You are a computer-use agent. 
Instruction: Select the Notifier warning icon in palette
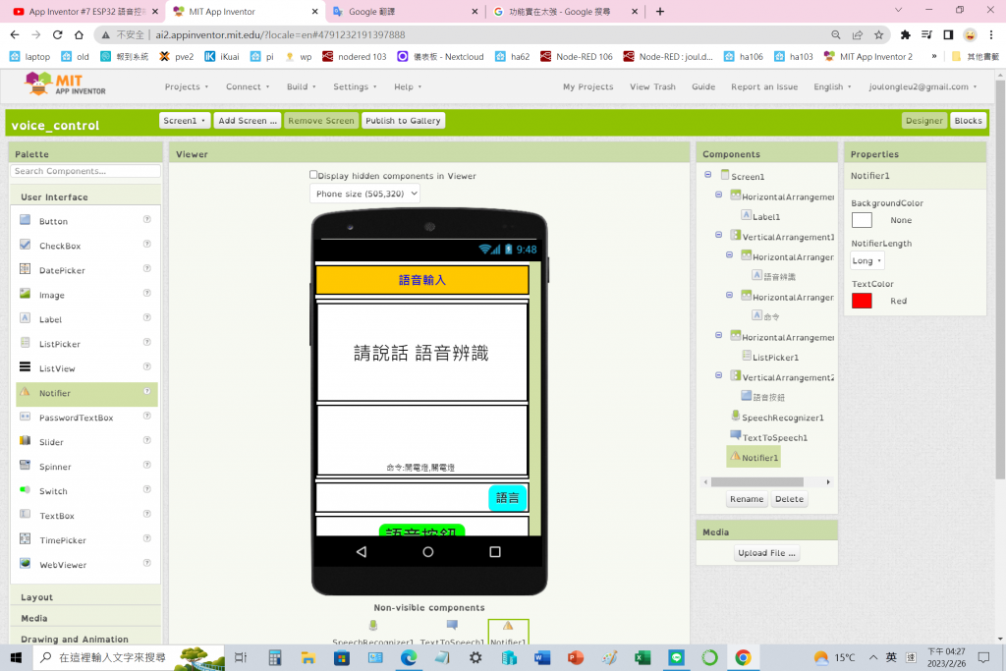(25, 392)
